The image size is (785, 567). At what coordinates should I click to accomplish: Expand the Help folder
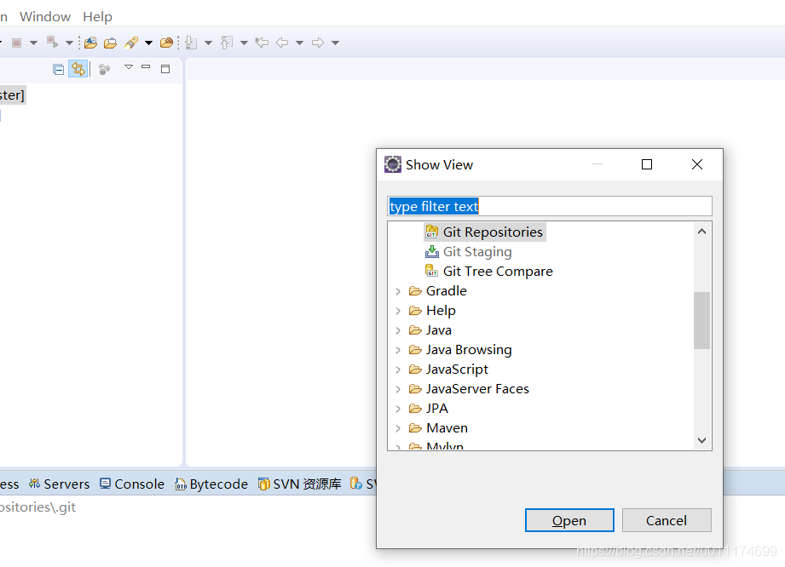tap(398, 311)
